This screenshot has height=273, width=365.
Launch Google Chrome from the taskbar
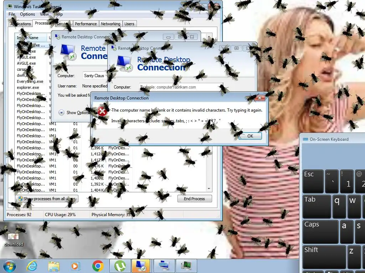pos(98,266)
